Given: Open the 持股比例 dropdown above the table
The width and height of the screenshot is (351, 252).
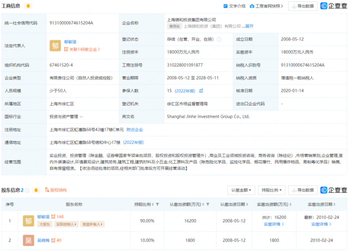Looking at the screenshot, I should 271,190.
